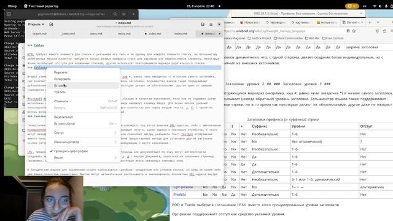
Task: Open the browser extensions icon
Action: pyautogui.click(x=385, y=31)
